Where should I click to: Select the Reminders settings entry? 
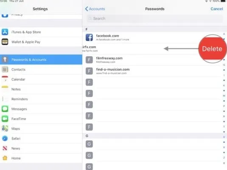pyautogui.click(x=41, y=99)
